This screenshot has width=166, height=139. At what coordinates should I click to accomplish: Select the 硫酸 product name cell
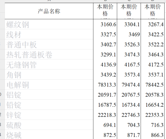click(49, 125)
